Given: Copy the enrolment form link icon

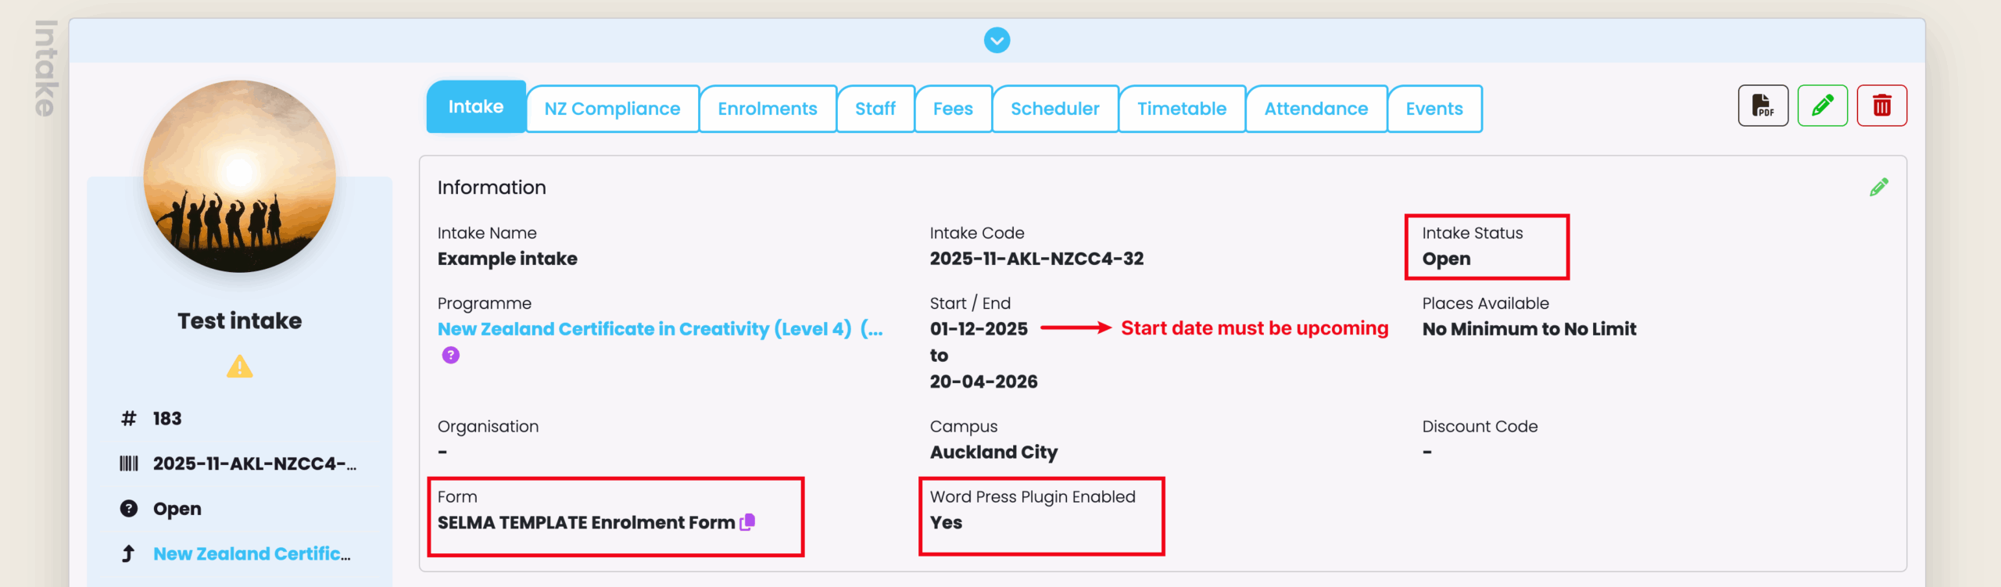Looking at the screenshot, I should point(748,522).
